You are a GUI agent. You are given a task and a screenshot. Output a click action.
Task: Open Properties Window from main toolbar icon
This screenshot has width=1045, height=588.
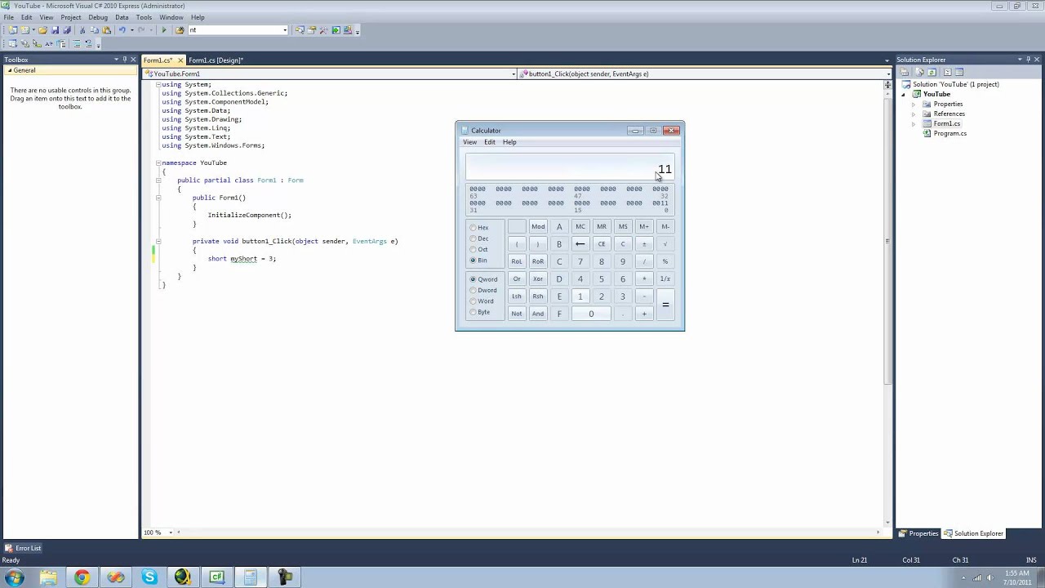tap(311, 30)
